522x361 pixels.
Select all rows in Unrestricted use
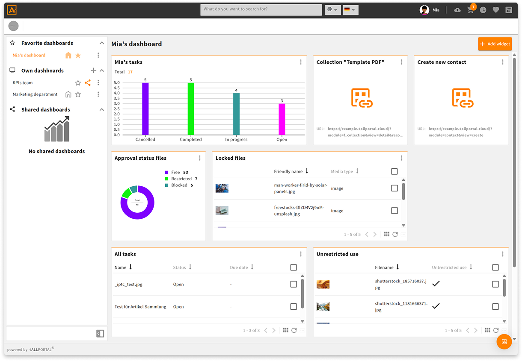pos(495,267)
